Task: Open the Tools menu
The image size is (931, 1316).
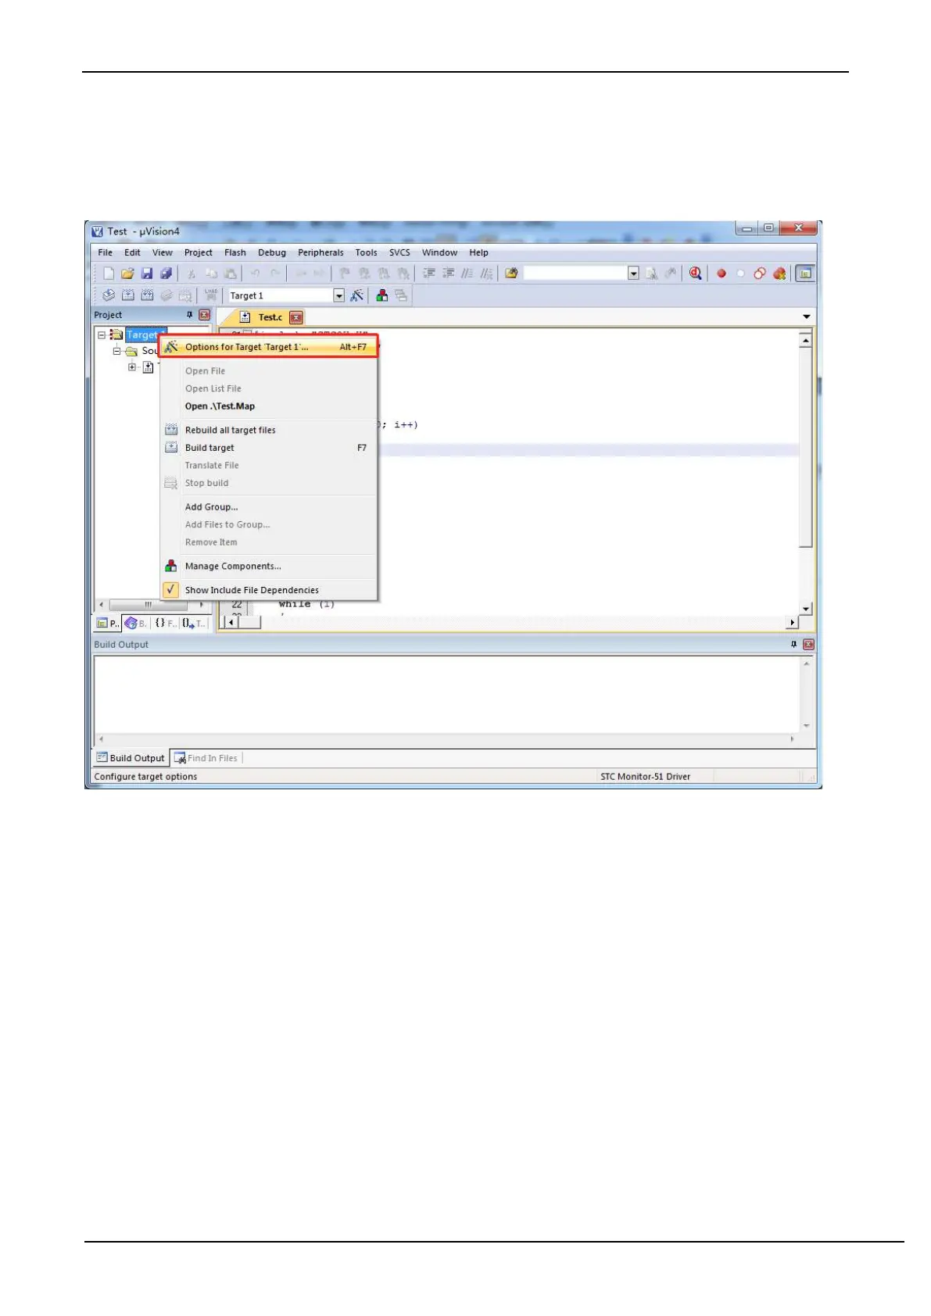Action: [366, 252]
